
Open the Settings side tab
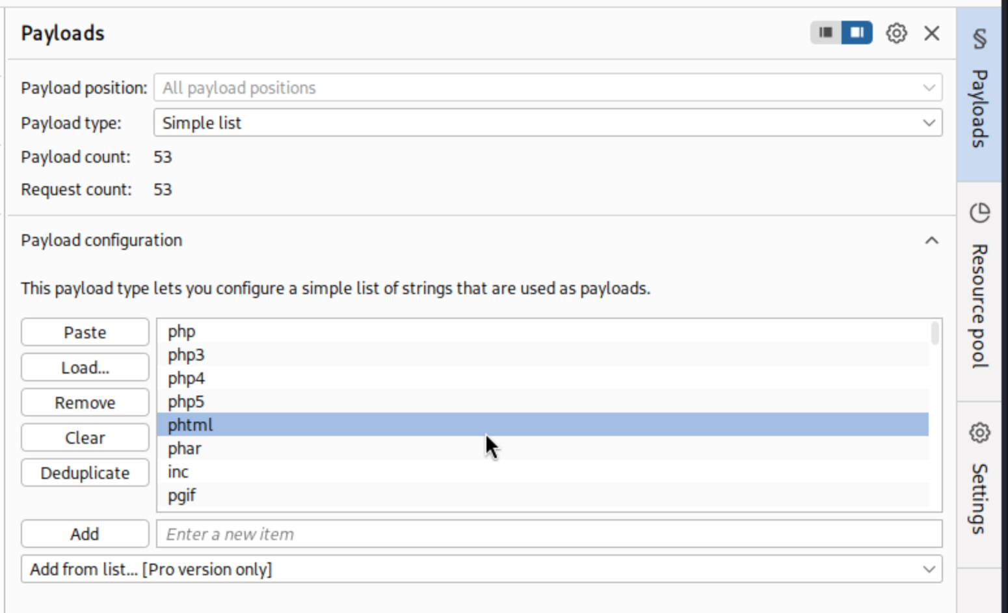tap(979, 483)
